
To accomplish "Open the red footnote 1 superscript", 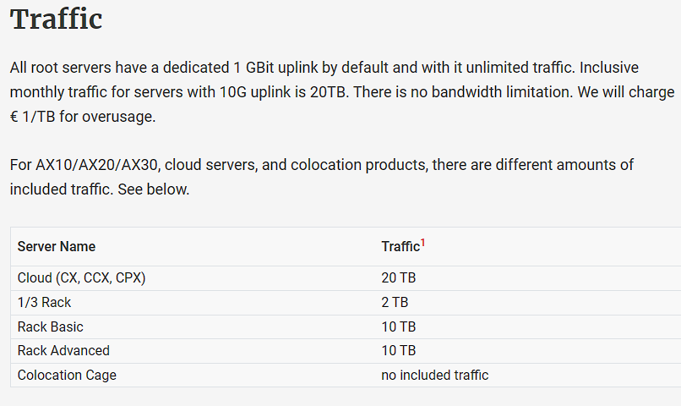I will pos(422,243).
